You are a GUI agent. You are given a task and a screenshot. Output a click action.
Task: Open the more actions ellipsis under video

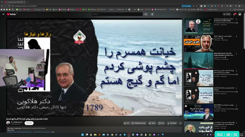click(x=180, y=123)
